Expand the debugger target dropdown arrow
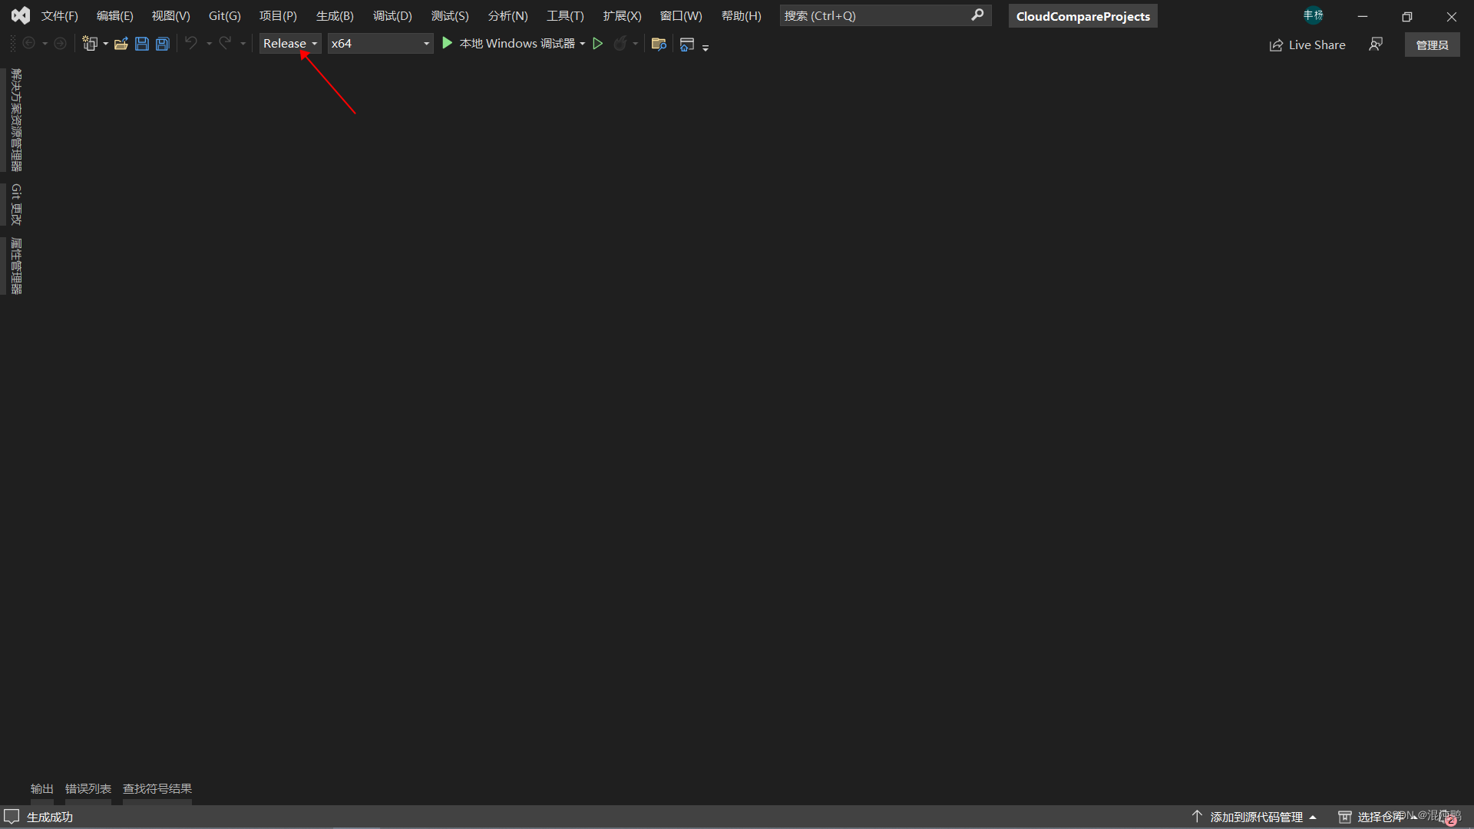This screenshot has width=1474, height=829. point(583,44)
